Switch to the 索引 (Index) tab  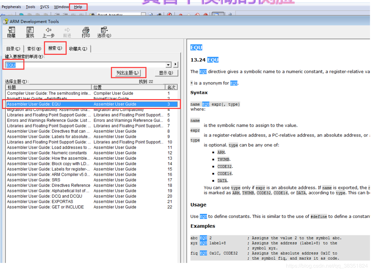click(x=34, y=49)
